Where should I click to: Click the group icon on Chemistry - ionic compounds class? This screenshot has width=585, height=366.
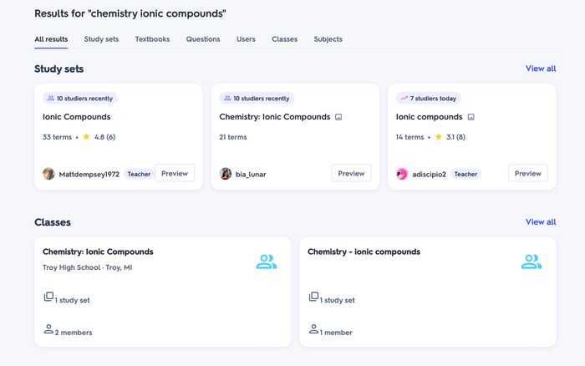(532, 262)
